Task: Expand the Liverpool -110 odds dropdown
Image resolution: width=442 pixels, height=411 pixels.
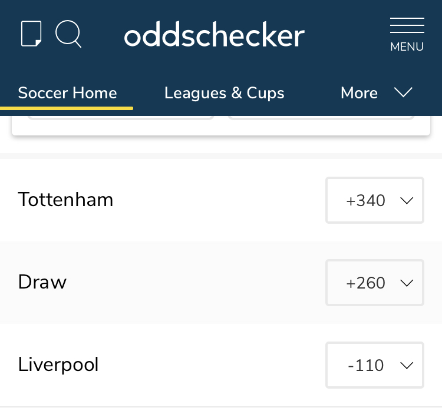Action: pyautogui.click(x=374, y=366)
